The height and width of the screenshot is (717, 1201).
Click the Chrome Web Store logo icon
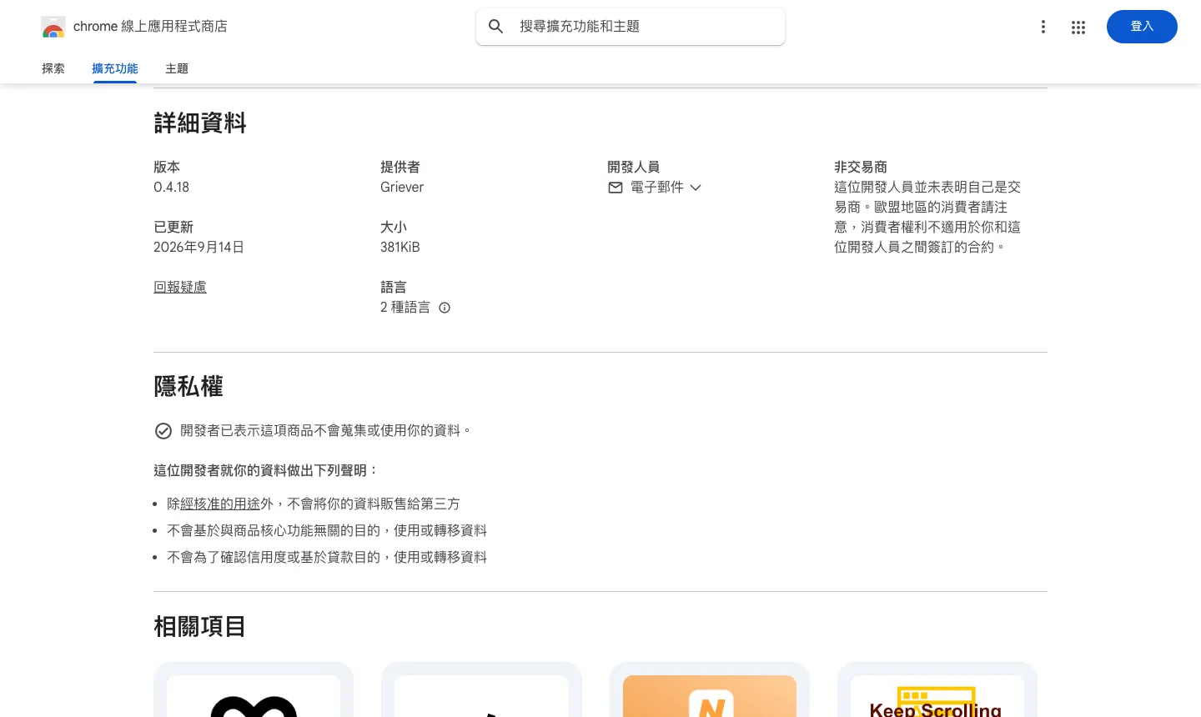[53, 27]
